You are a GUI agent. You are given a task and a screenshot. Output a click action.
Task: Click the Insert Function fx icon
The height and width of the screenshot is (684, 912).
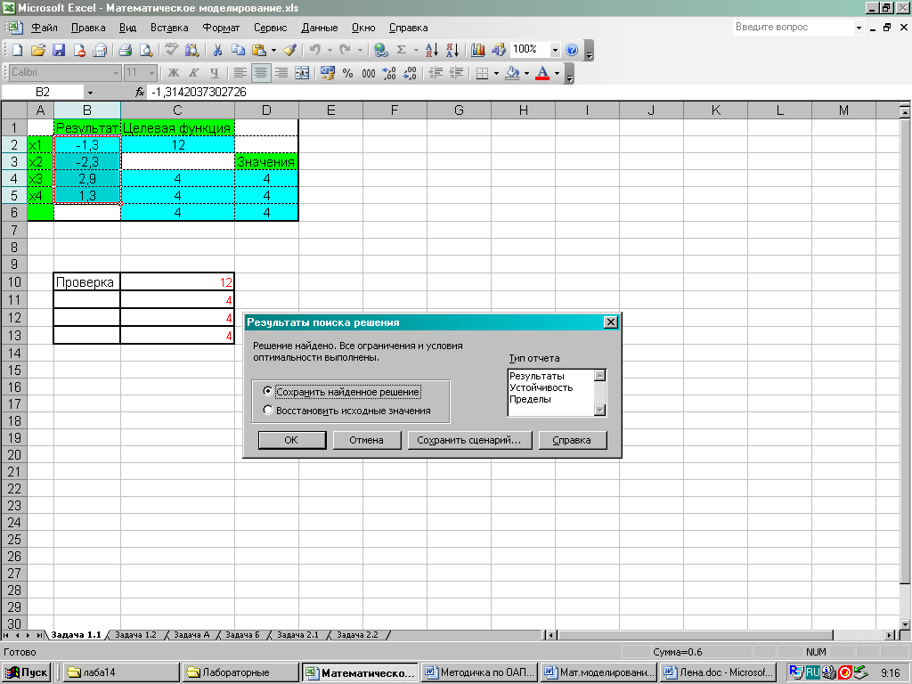click(x=140, y=92)
